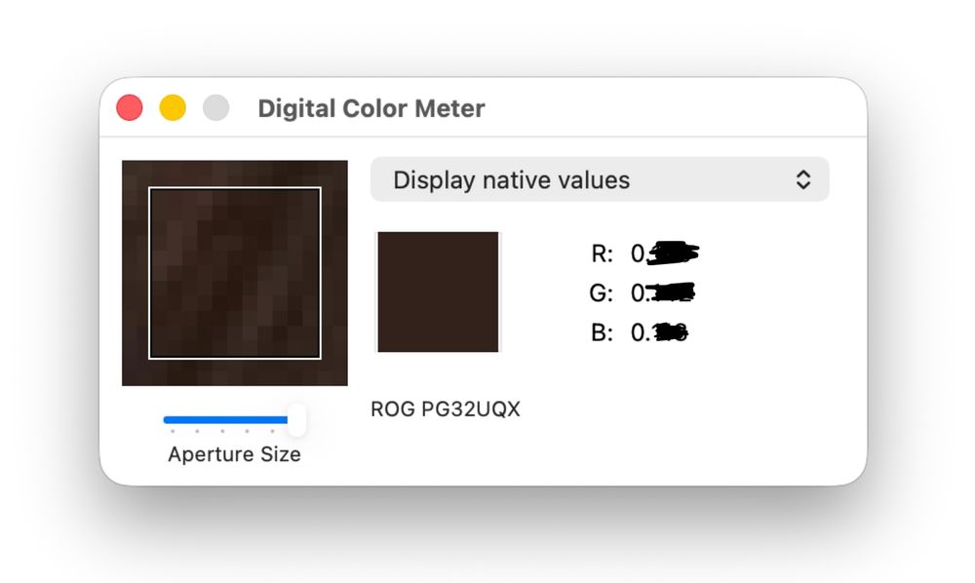Image resolution: width=975 pixels, height=583 pixels.
Task: Click the Aperture Size slider handle
Action: (297, 419)
